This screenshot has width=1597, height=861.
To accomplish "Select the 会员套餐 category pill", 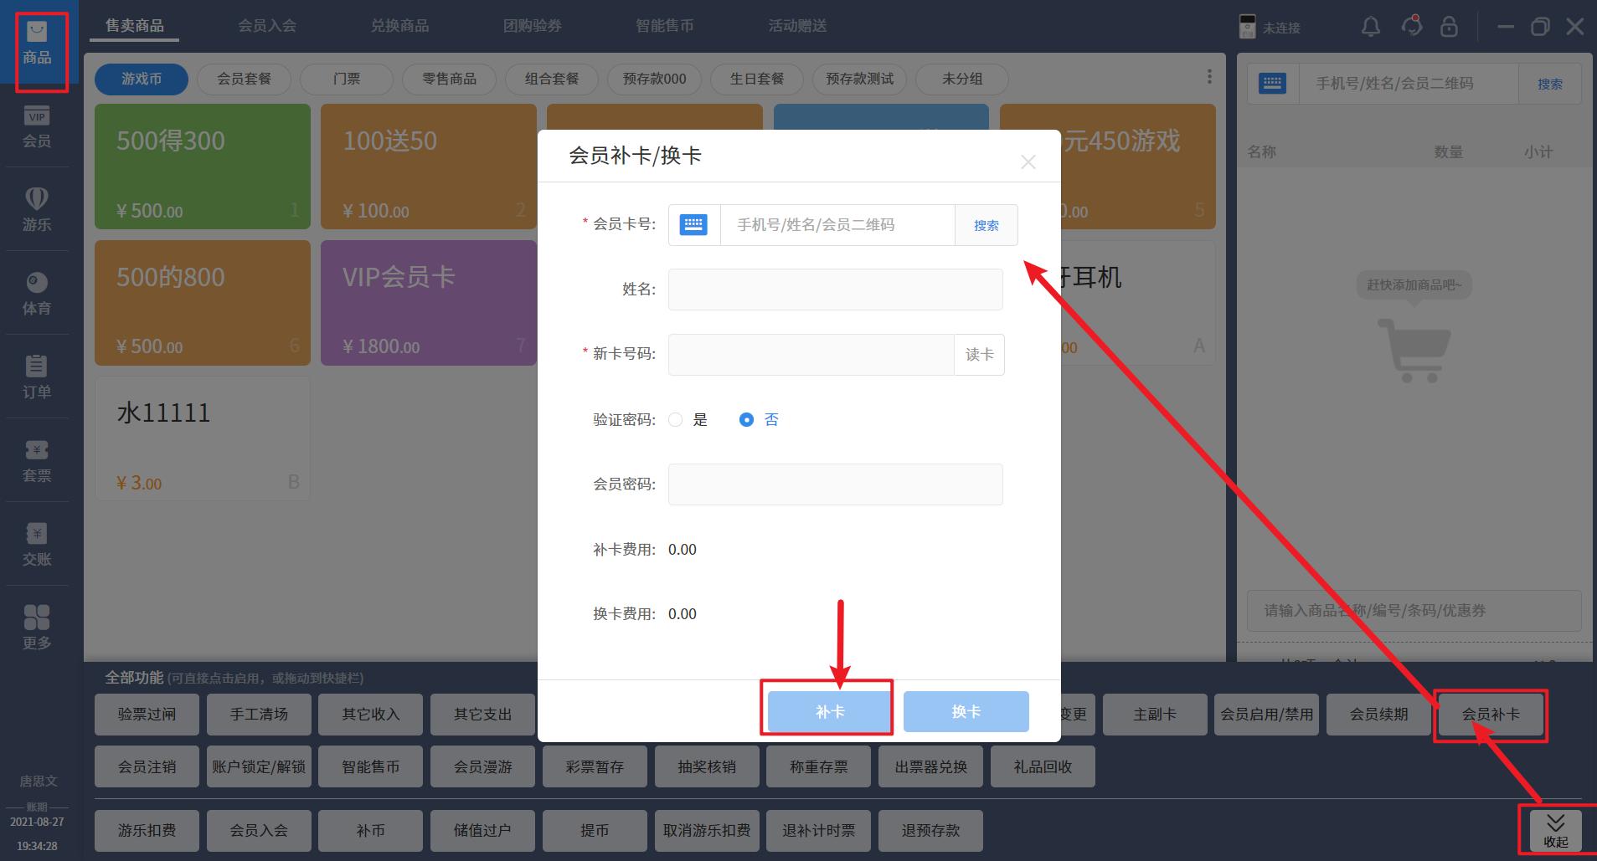I will pos(244,79).
